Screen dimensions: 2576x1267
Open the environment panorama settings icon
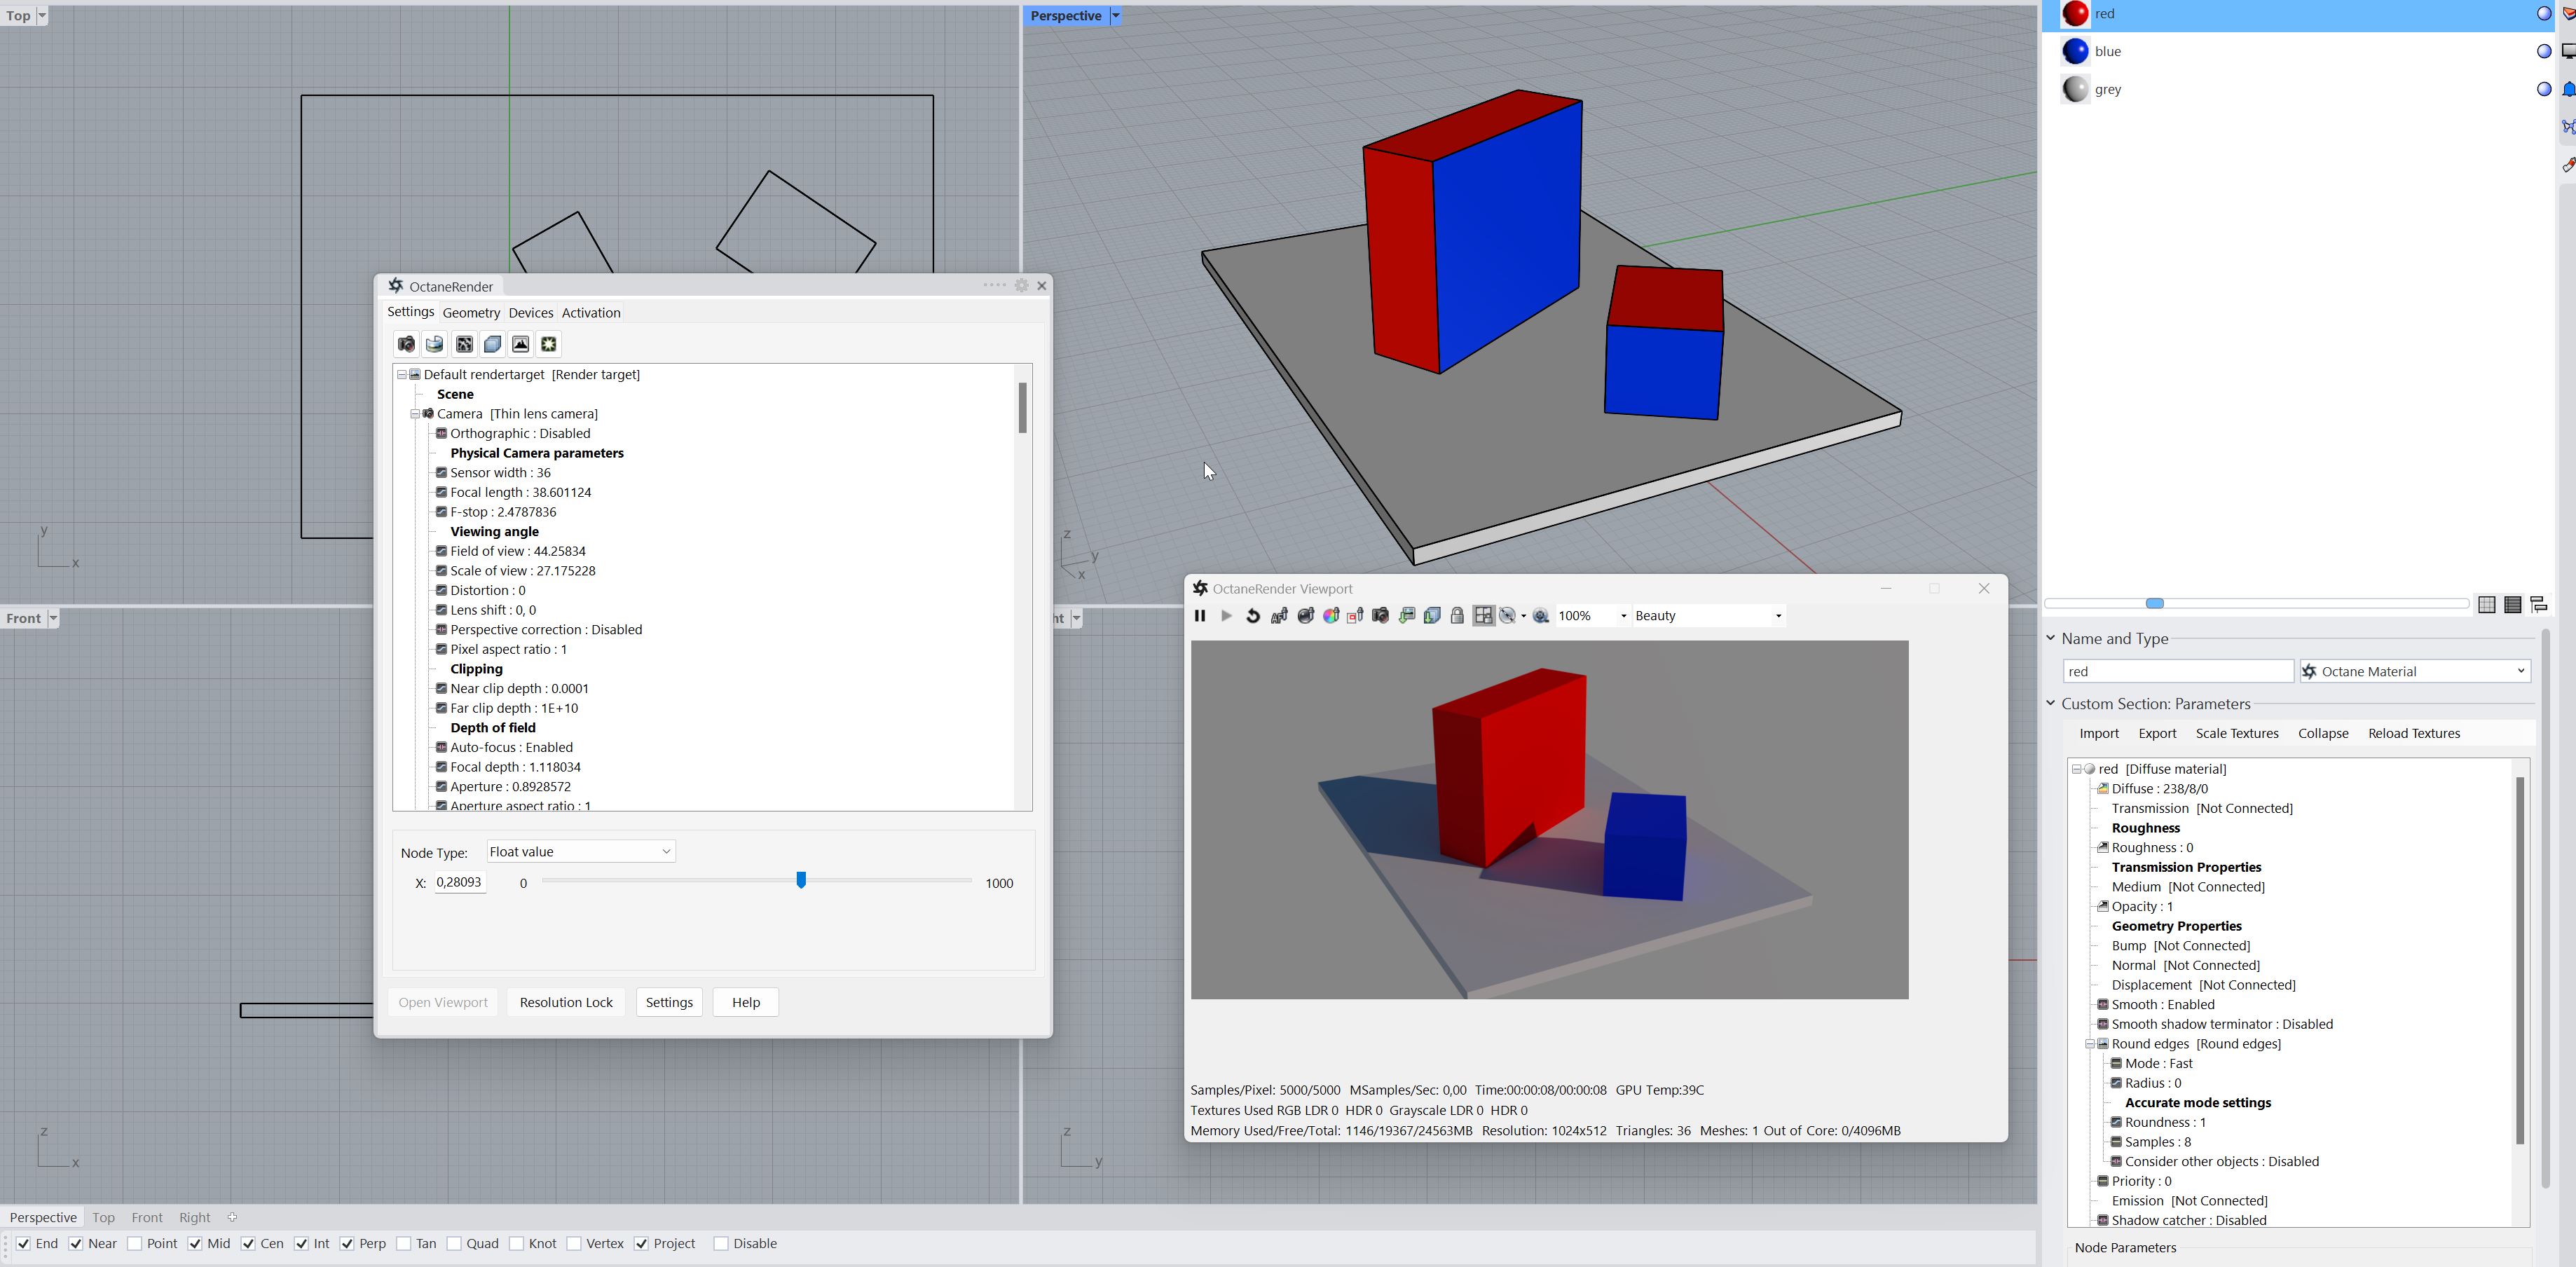click(x=434, y=344)
